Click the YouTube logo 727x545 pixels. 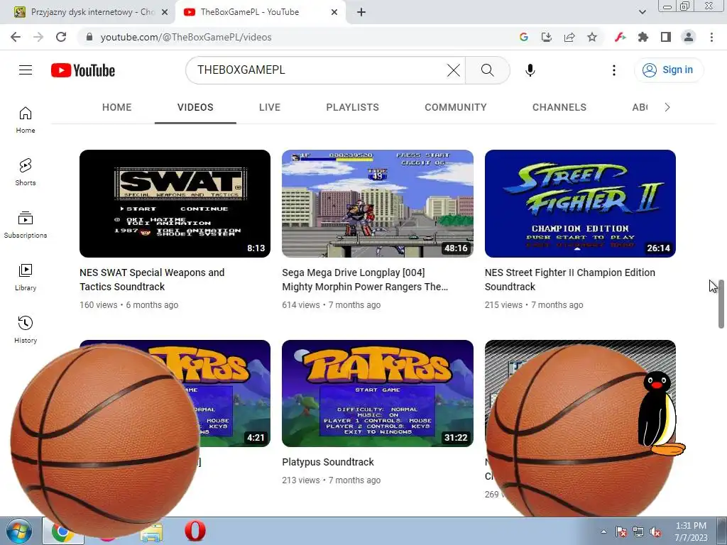[x=83, y=70]
